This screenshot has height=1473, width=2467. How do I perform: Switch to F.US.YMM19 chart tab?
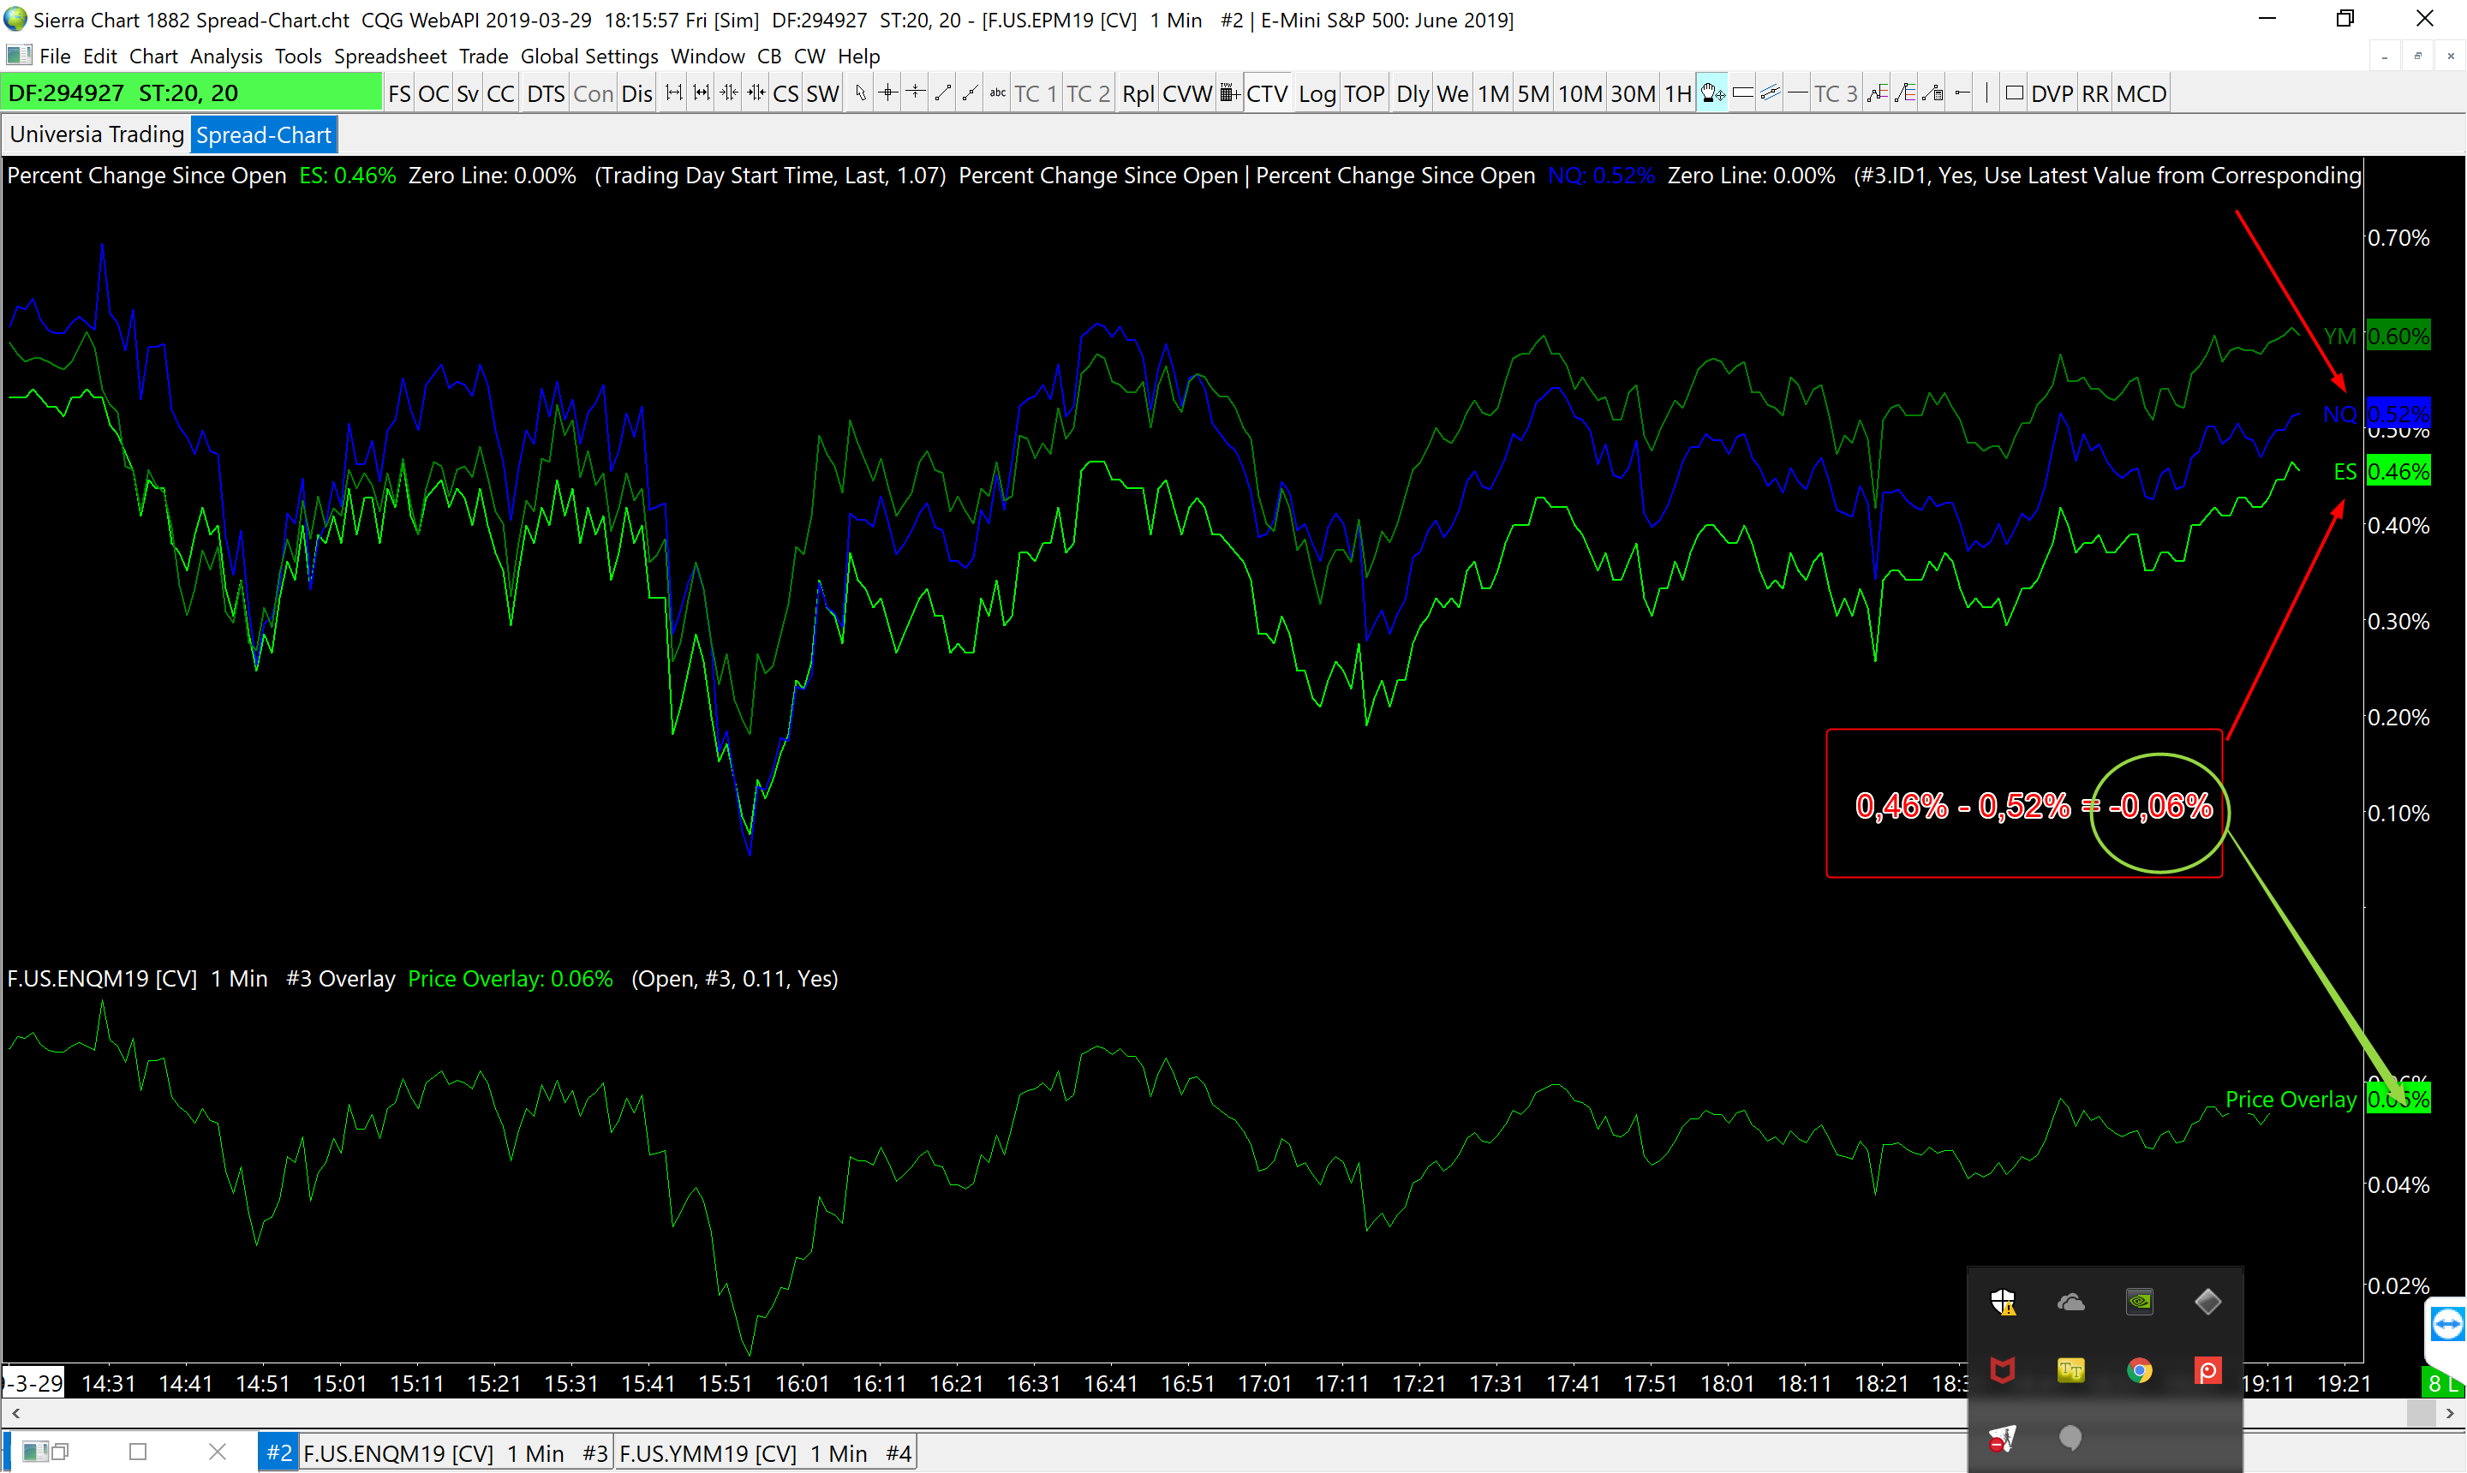(762, 1453)
